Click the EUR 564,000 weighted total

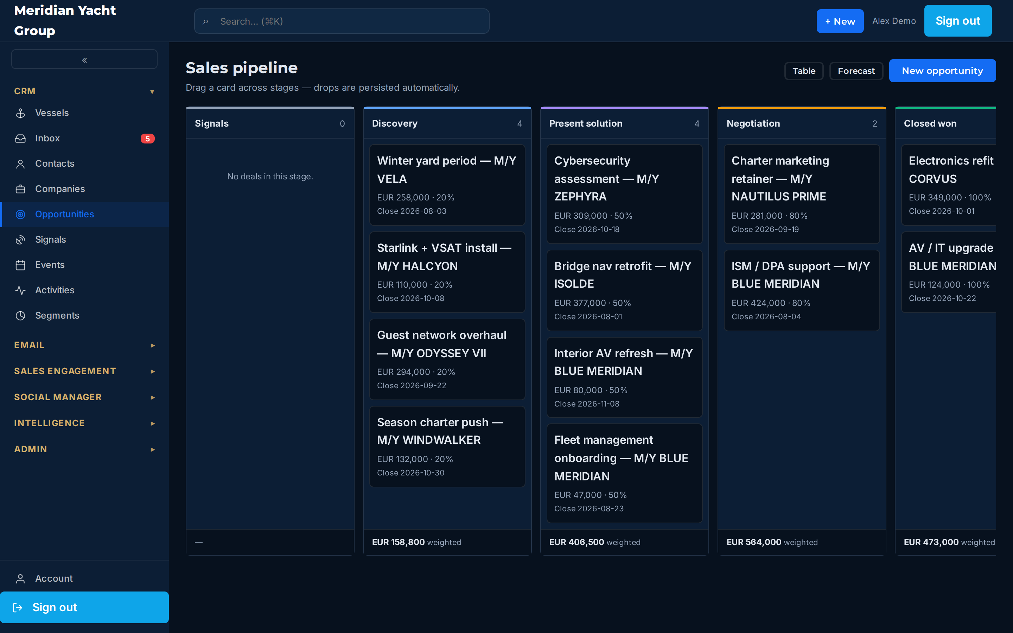pyautogui.click(x=772, y=542)
